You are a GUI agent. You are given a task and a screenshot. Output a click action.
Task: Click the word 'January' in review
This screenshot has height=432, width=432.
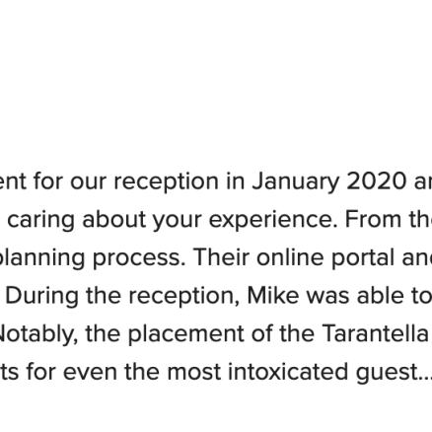[296, 181]
